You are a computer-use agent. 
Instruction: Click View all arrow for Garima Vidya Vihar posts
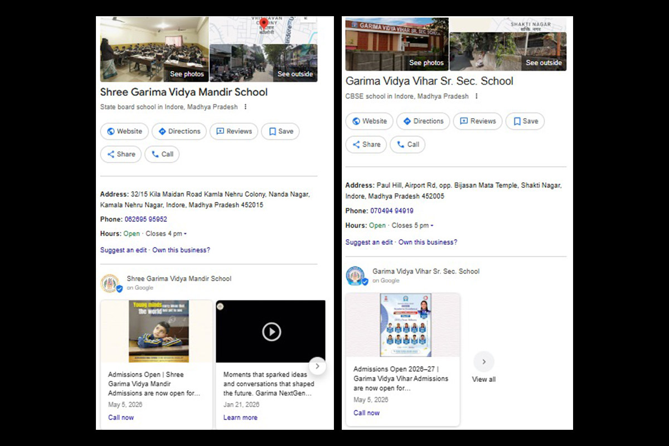[484, 362]
